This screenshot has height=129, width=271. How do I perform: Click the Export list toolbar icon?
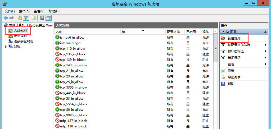[x=34, y=18]
